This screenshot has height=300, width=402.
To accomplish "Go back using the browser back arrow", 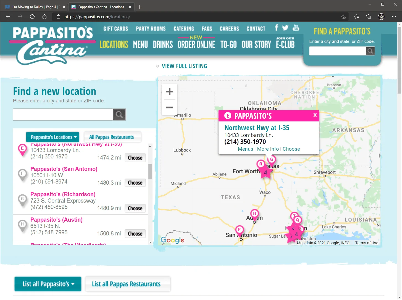I will [x=8, y=17].
